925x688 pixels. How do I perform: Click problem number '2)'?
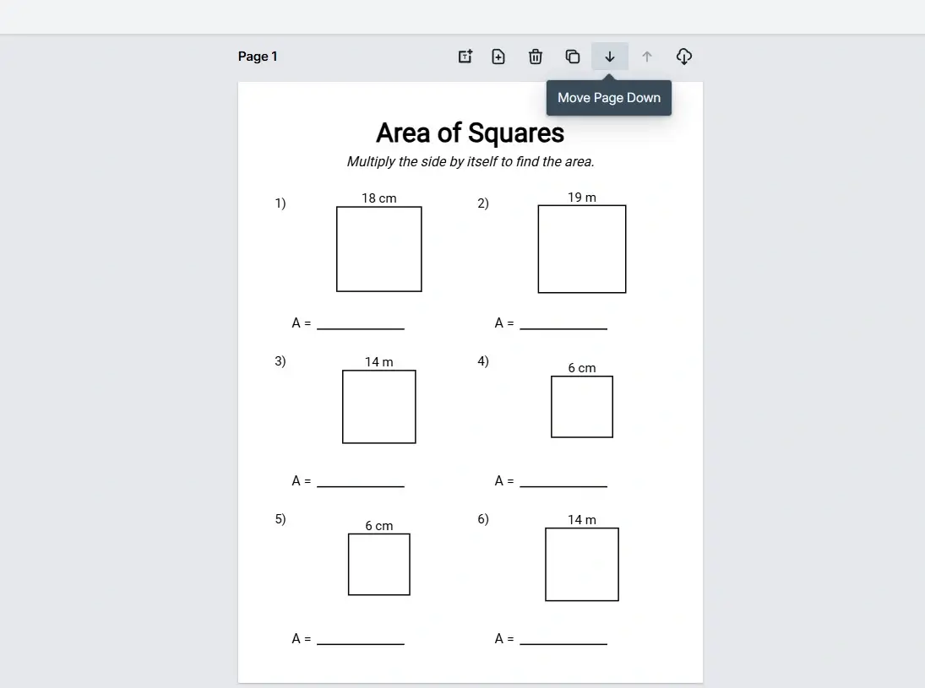[x=483, y=203]
